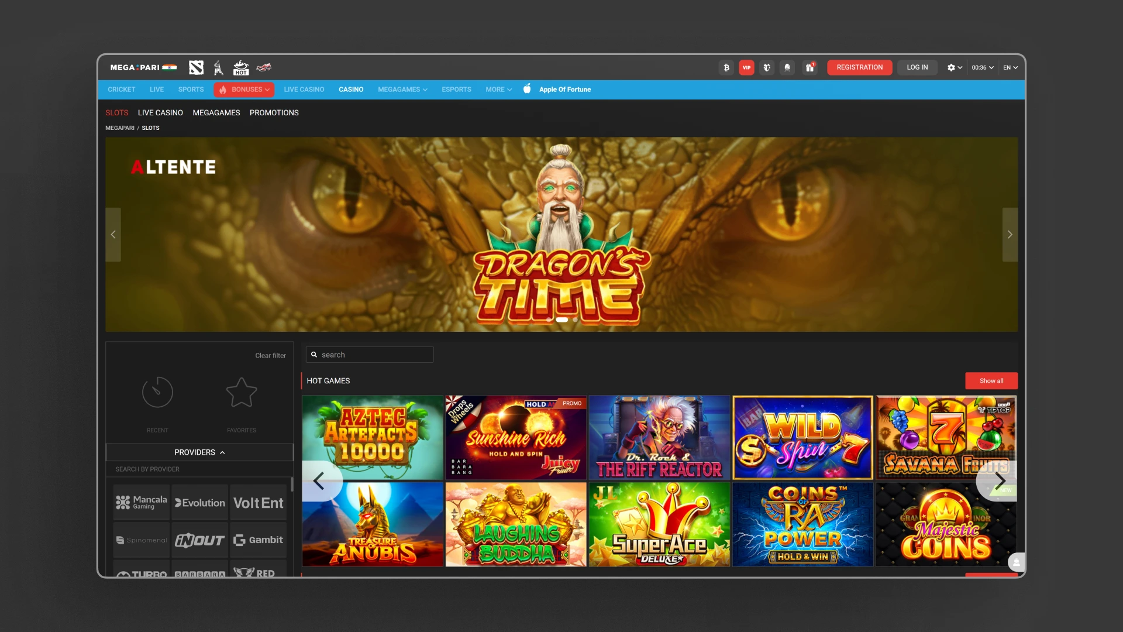Viewport: 1123px width, 632px height.
Task: Click the REGISTRATION button
Action: click(x=859, y=67)
